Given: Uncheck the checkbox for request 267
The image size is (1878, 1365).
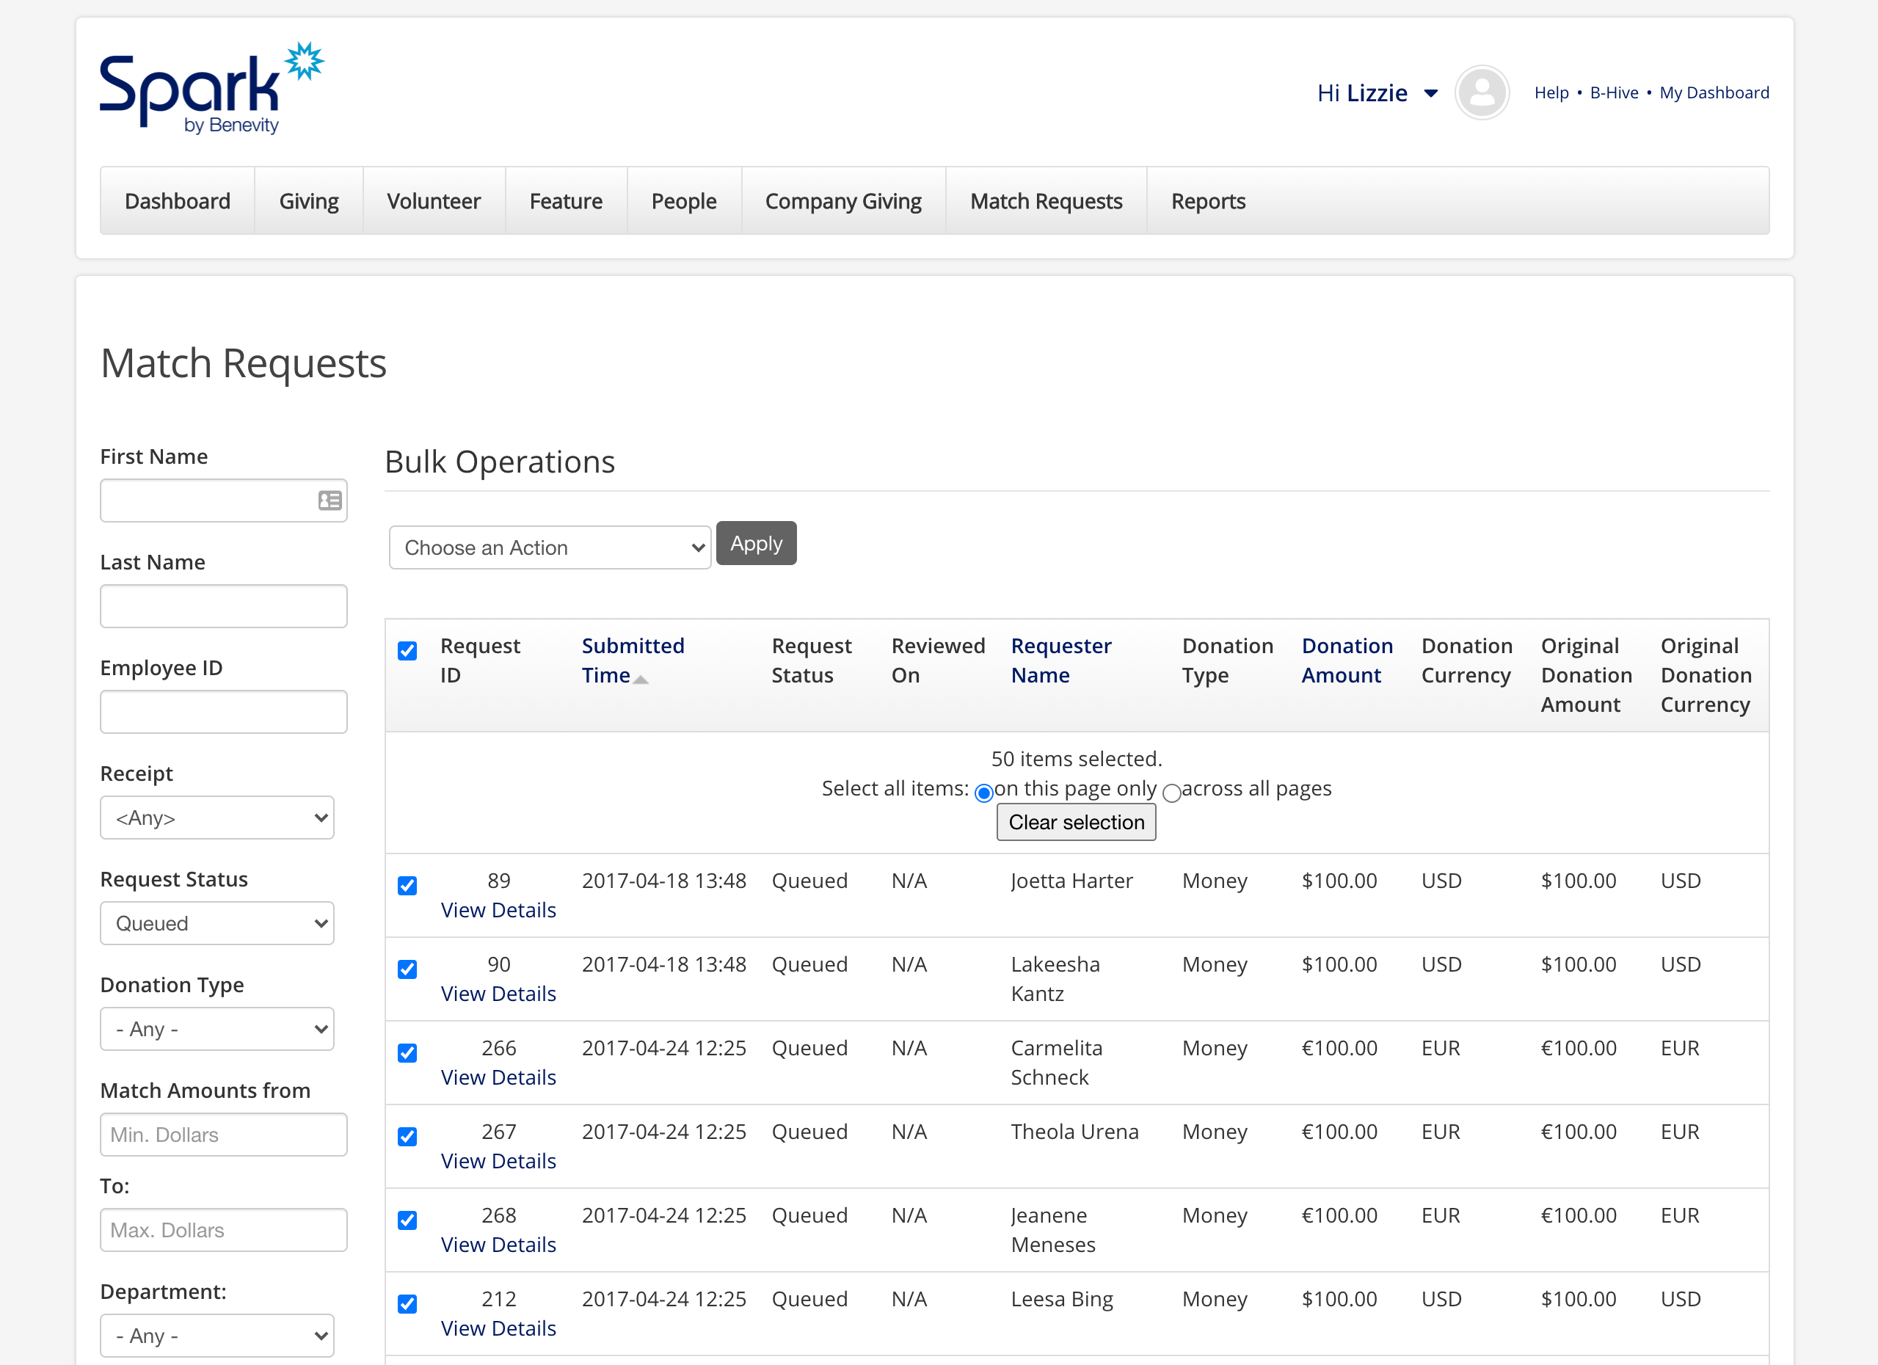Looking at the screenshot, I should click(407, 1136).
